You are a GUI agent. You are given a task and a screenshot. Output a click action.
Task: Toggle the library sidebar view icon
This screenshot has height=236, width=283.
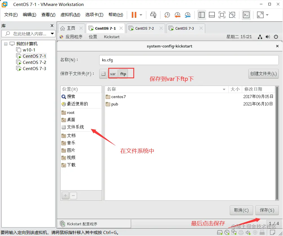coord(202,15)
